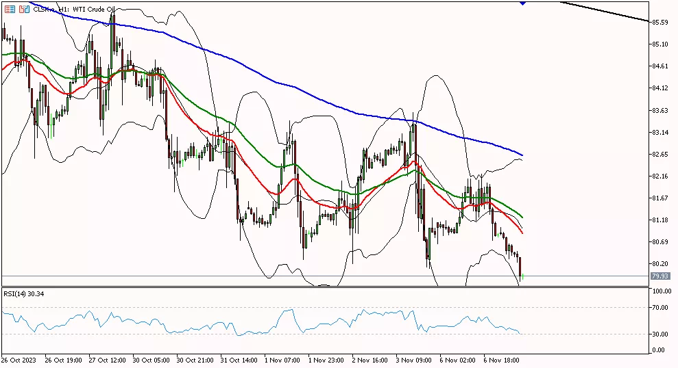
Task: Click the divider between chart and RSI window
Action: tap(322, 287)
